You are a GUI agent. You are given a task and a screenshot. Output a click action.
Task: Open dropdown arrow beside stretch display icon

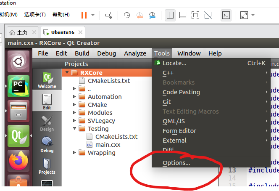(x=253, y=15)
